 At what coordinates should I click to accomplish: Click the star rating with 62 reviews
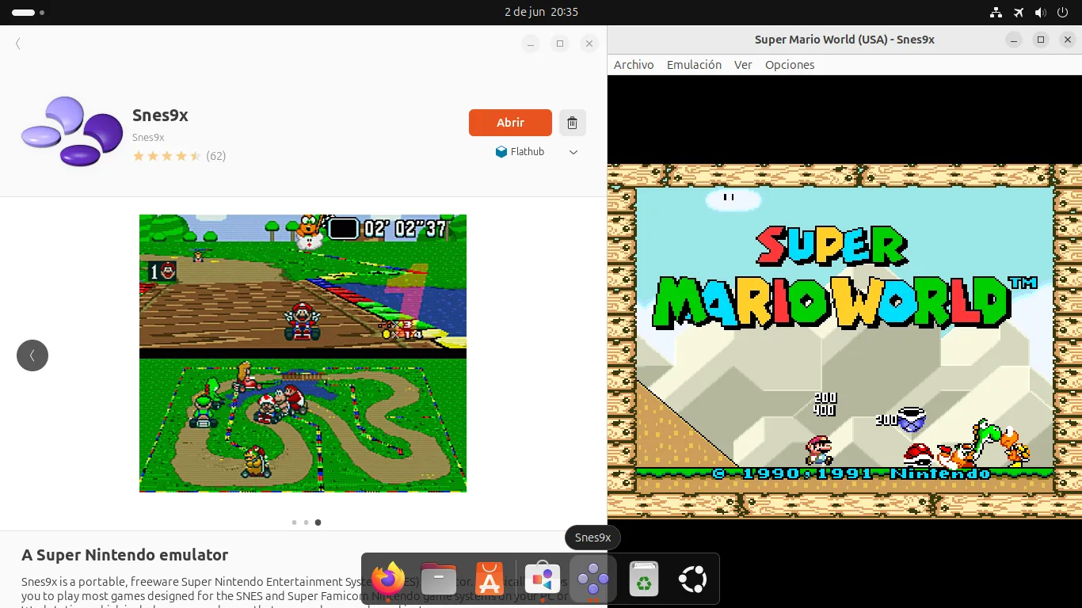[x=179, y=156]
